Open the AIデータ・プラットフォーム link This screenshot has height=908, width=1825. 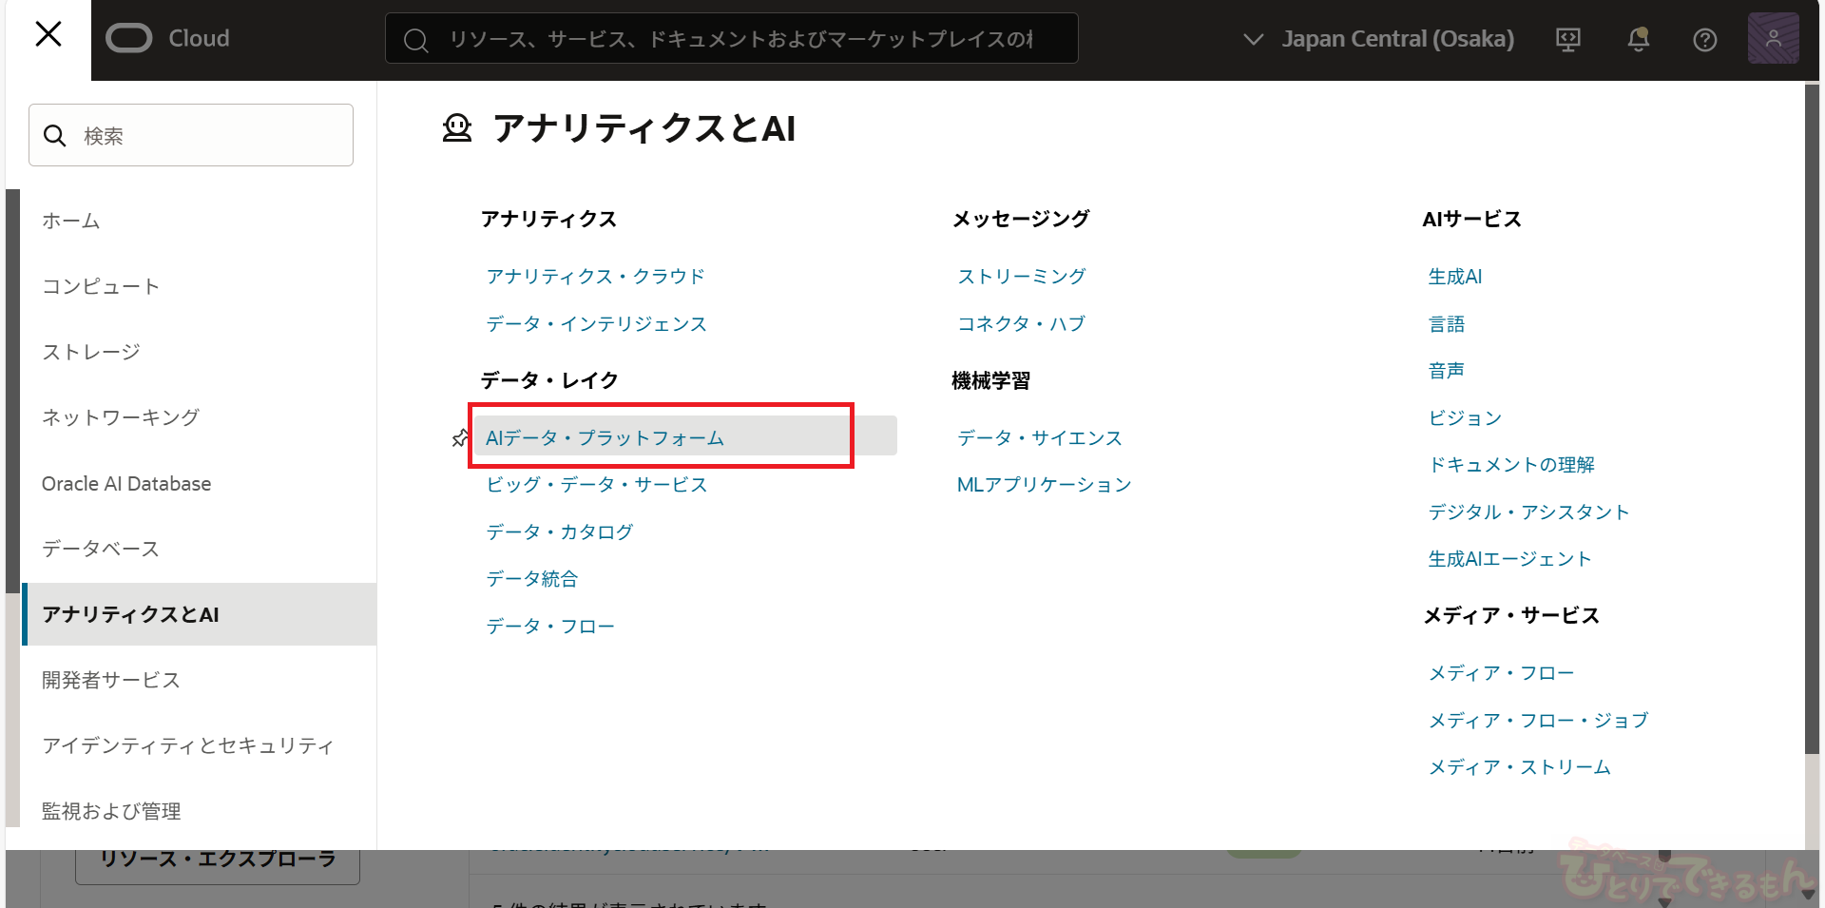click(x=605, y=438)
